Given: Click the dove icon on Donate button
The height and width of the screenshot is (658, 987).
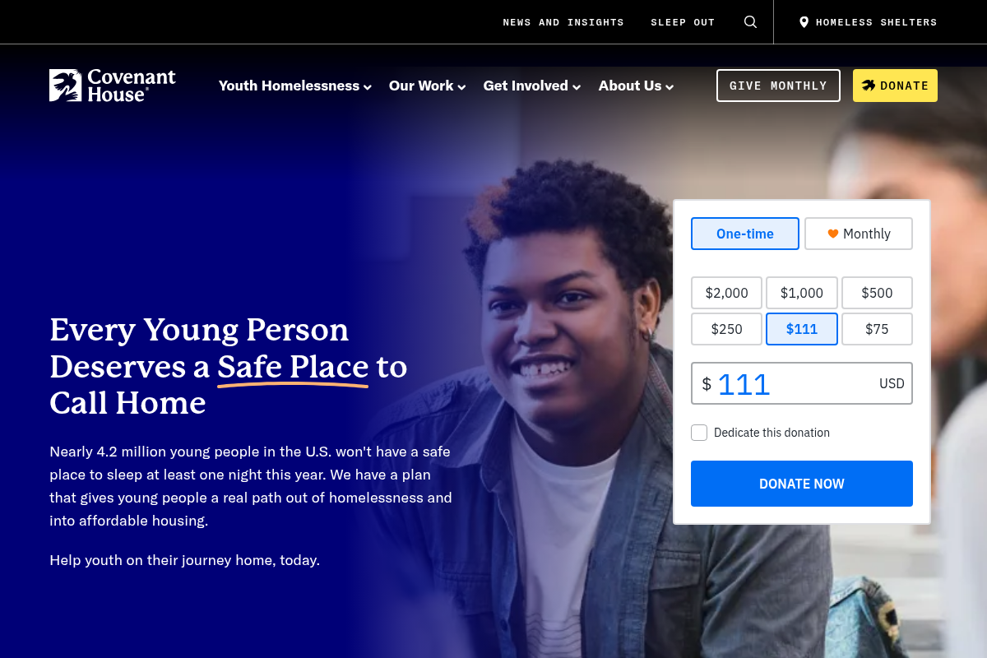Looking at the screenshot, I should (x=869, y=86).
